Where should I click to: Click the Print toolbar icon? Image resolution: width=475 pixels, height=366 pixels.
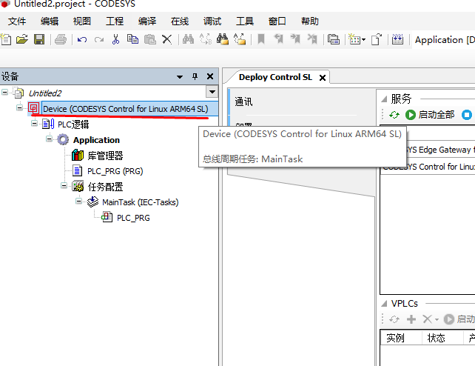click(60, 39)
